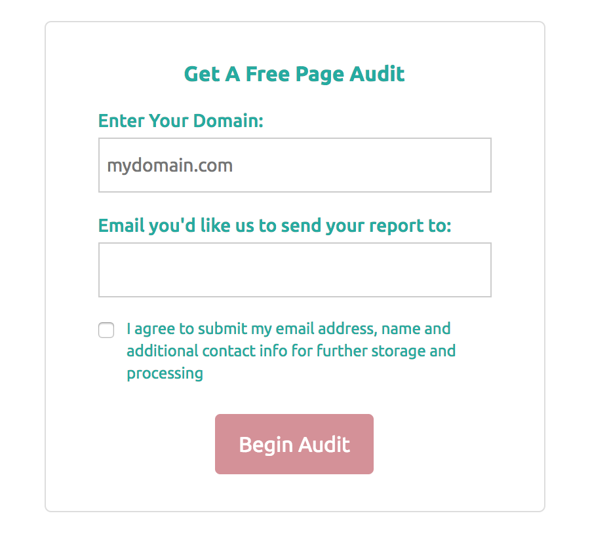Select the field containing mydomain.com

tap(294, 165)
